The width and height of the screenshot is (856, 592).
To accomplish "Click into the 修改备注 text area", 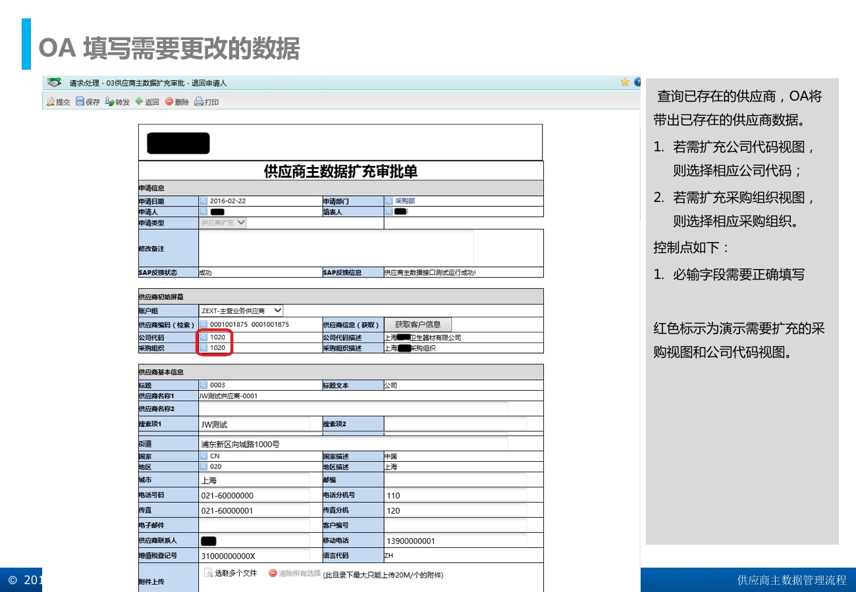I will tap(336, 248).
